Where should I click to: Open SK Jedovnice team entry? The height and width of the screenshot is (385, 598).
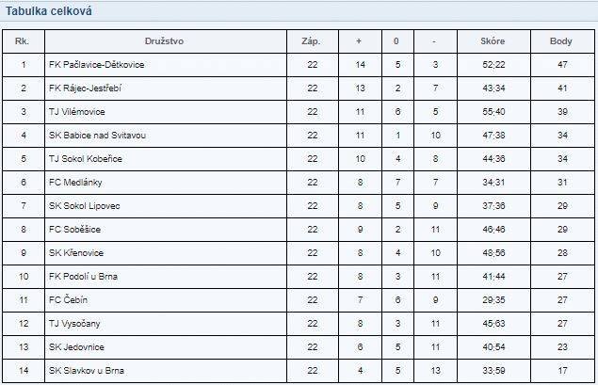click(x=76, y=347)
